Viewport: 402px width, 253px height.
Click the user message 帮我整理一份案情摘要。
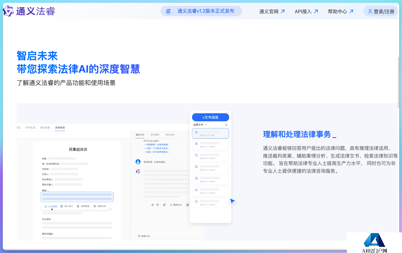point(155,162)
